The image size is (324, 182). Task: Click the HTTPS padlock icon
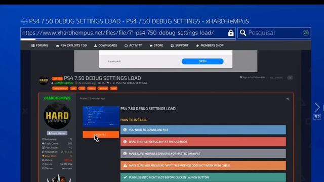click(x=231, y=33)
